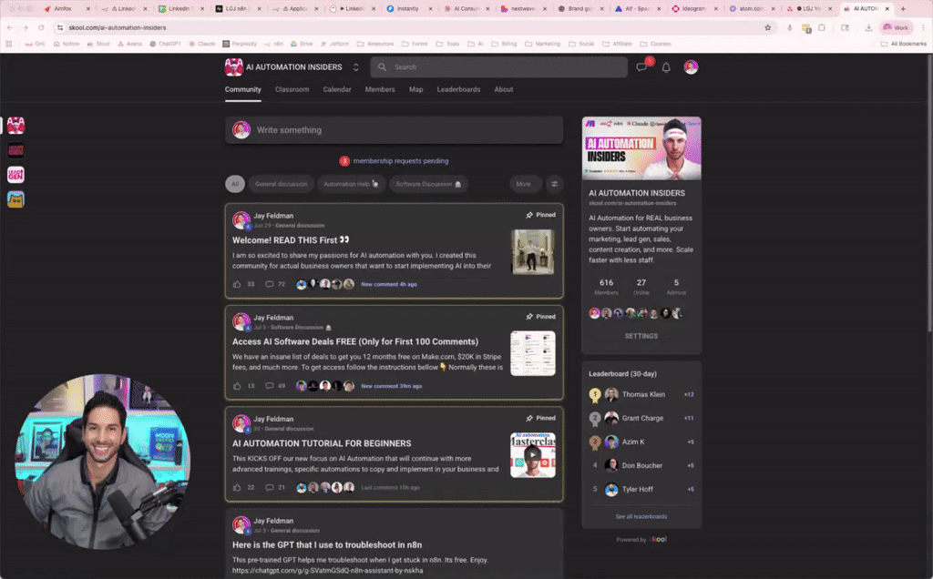Screen dimensions: 933x579
Task: Like the AI AUTOMATION TUTORIAL FOR BEGINNERS post
Action: pyautogui.click(x=238, y=487)
